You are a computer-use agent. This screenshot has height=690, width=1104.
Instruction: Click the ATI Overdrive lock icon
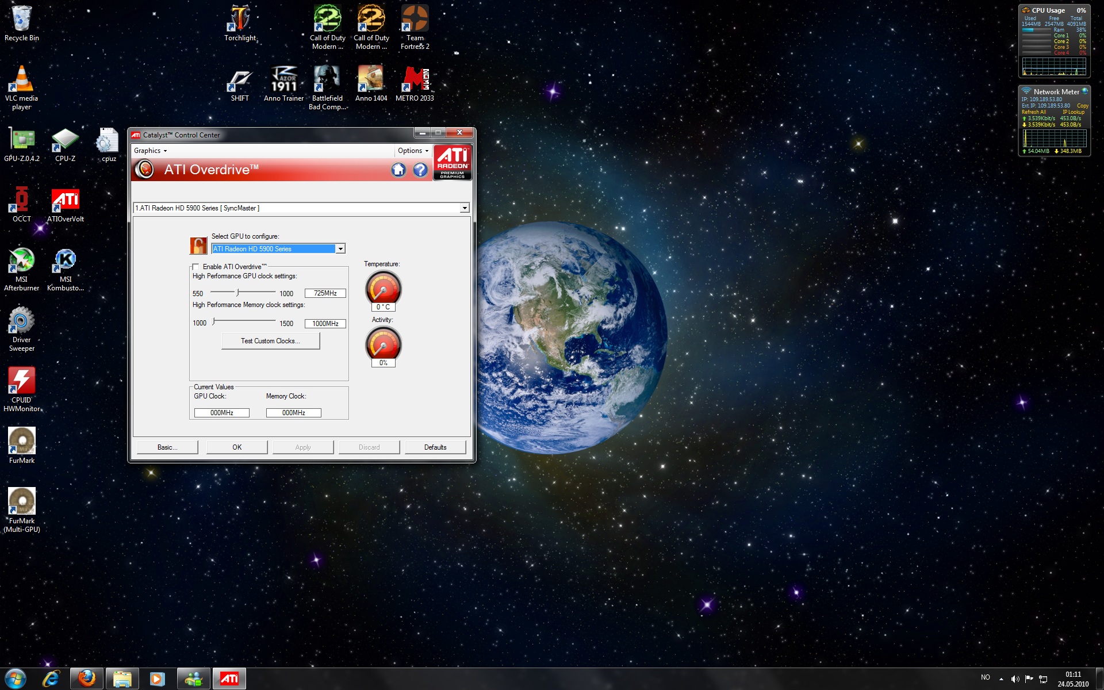[x=198, y=246]
